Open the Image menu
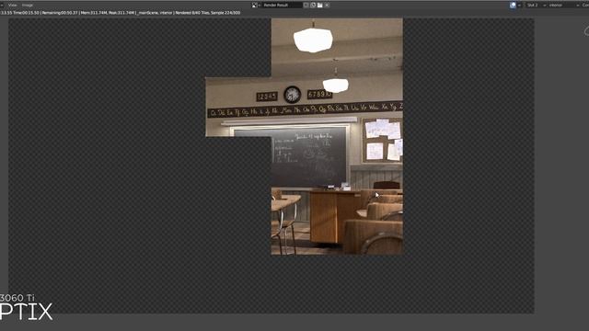589x331 pixels. (27, 6)
